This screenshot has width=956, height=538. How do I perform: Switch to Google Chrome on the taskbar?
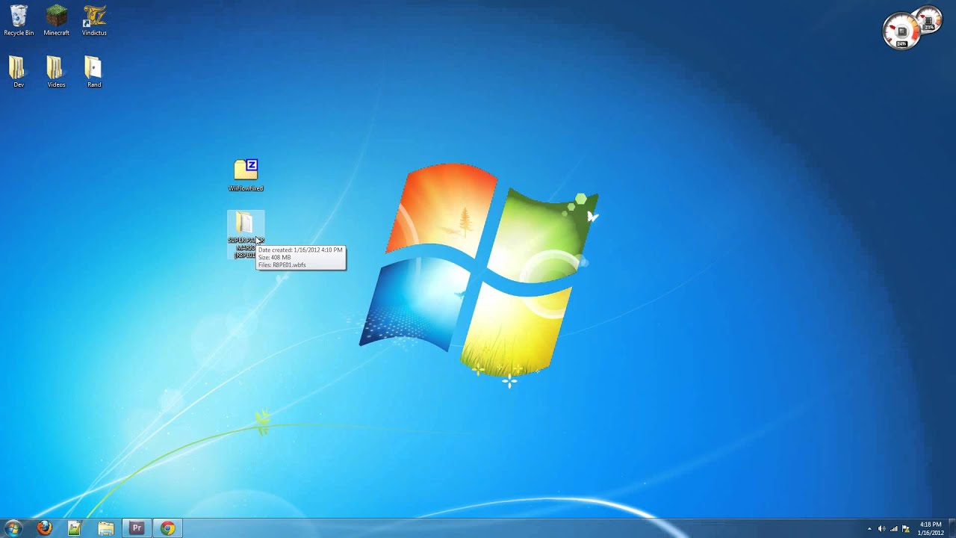pos(168,528)
